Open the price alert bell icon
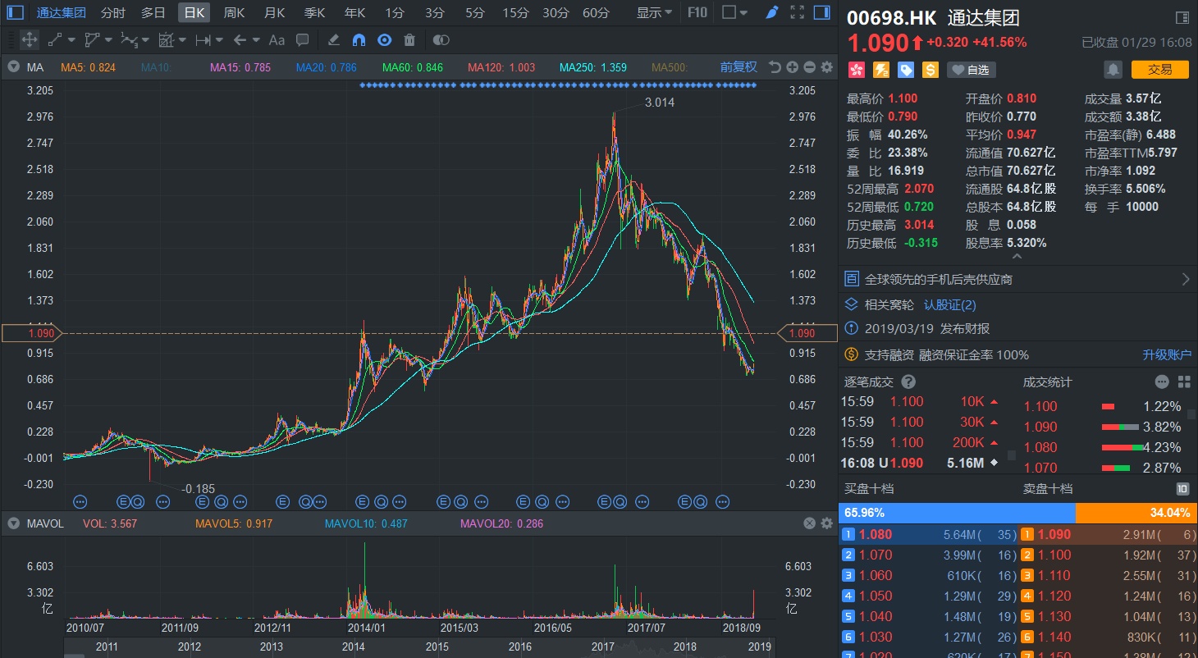The image size is (1198, 658). (x=1112, y=70)
